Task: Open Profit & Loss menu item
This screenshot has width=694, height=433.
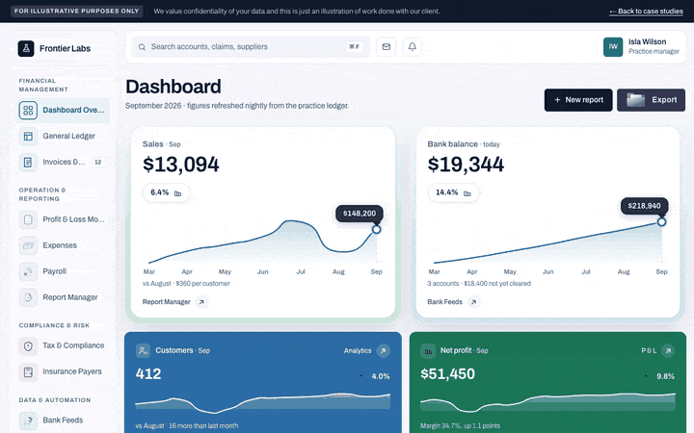Action: (63, 219)
